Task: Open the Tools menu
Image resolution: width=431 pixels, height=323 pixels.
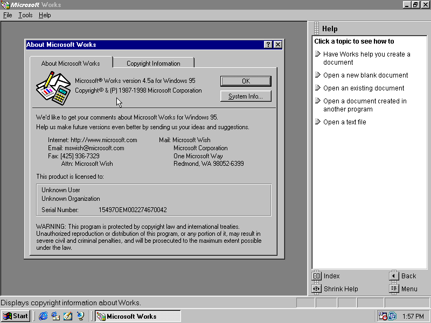Action: (25, 15)
